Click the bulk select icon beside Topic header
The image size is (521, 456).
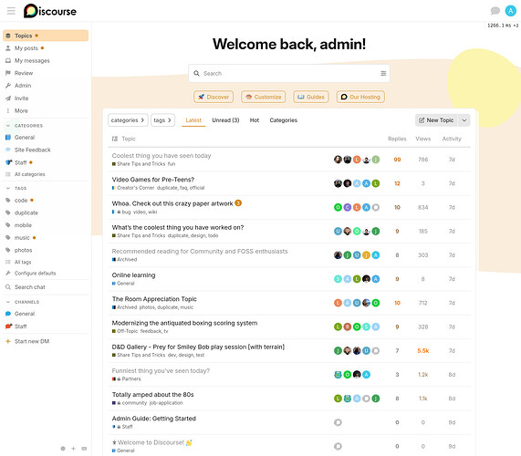115,139
